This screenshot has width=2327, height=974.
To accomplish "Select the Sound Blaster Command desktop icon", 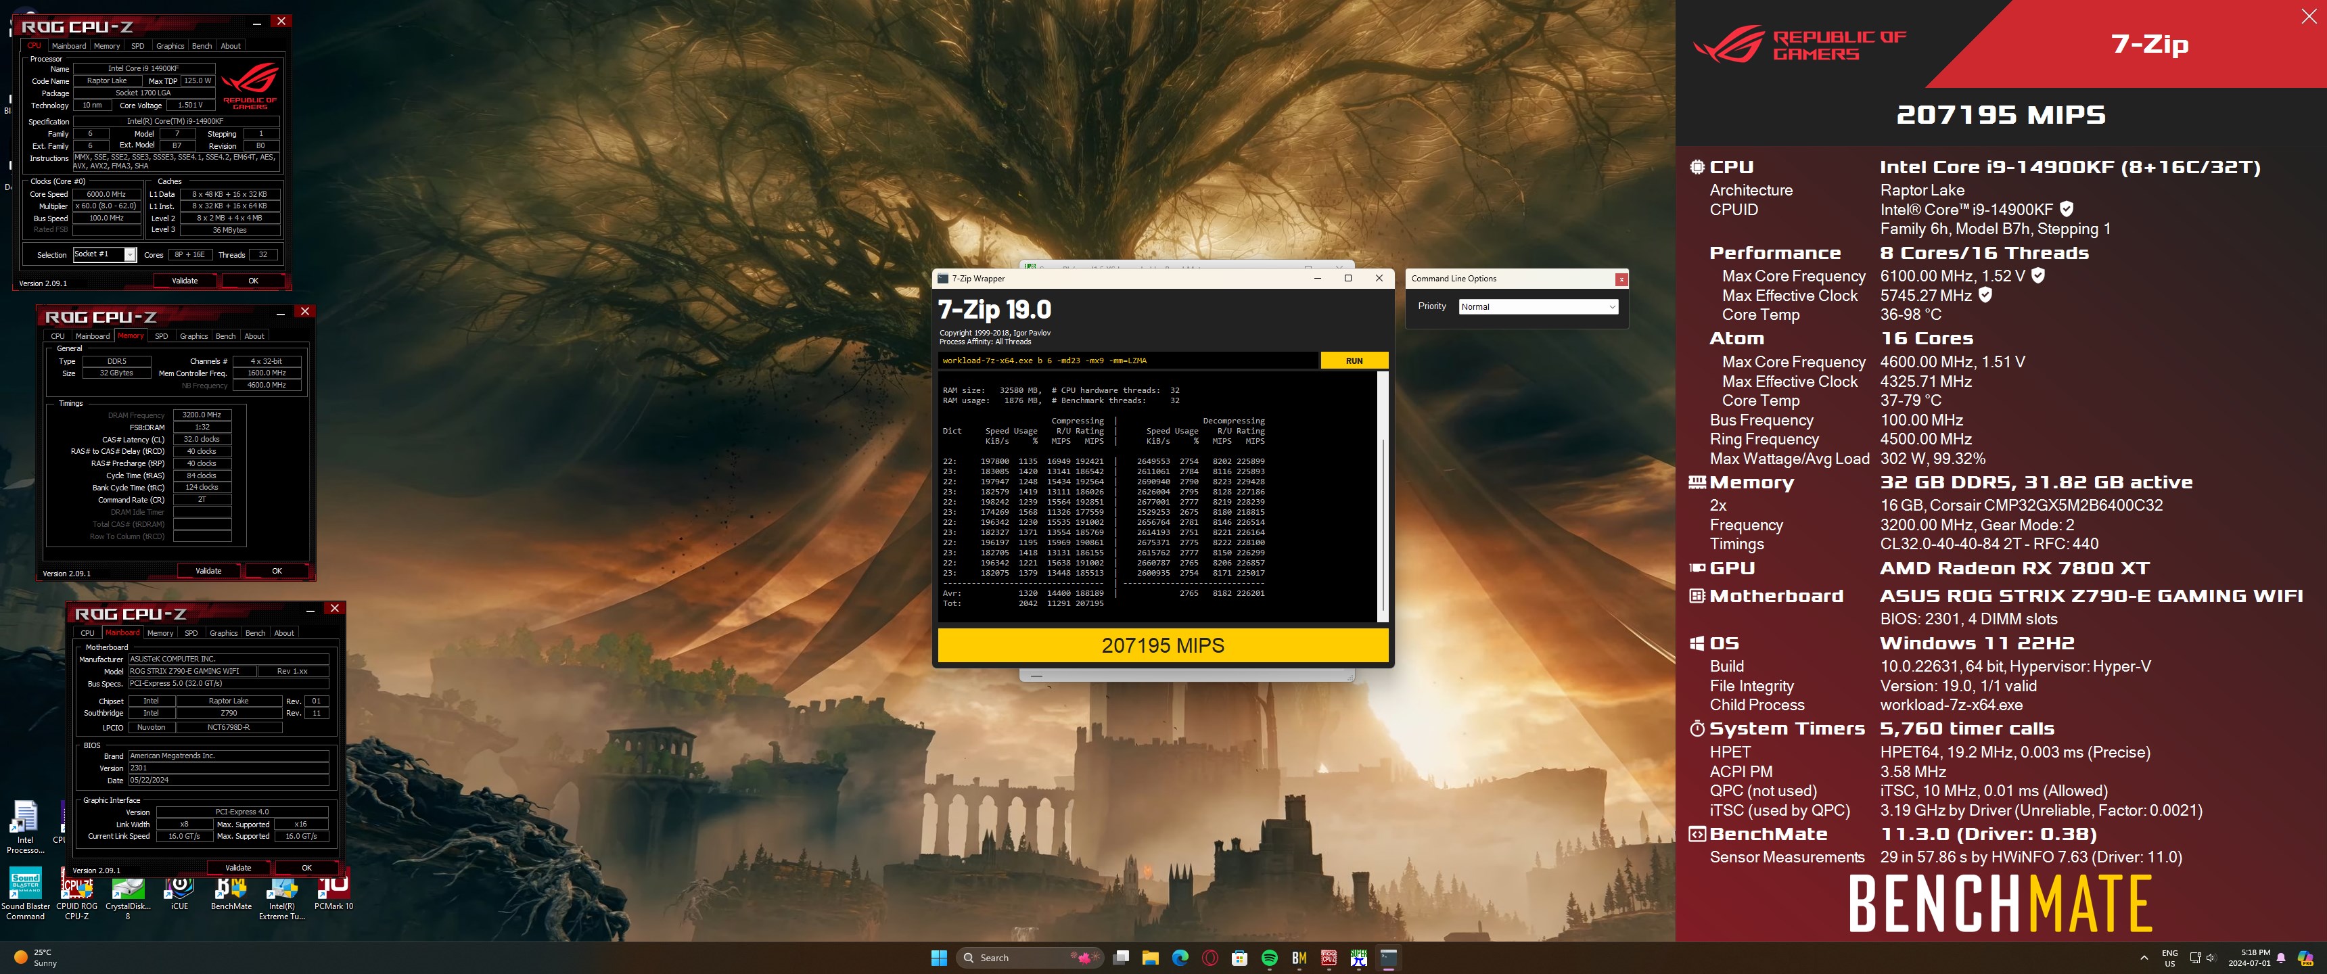I will pyautogui.click(x=25, y=894).
